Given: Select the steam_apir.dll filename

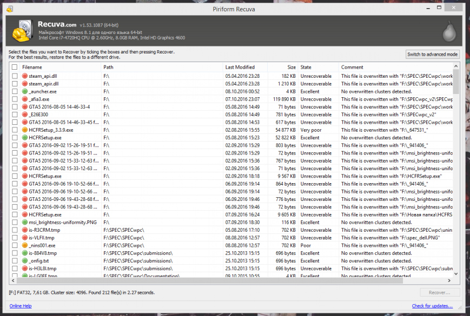Looking at the screenshot, I should click(43, 84).
